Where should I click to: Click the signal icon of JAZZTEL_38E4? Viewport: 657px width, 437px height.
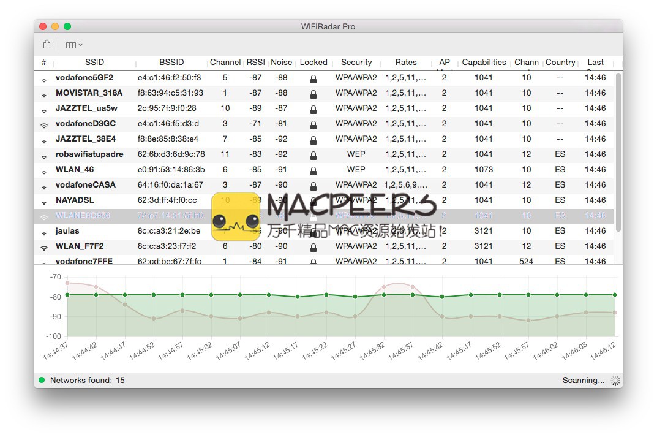44,141
